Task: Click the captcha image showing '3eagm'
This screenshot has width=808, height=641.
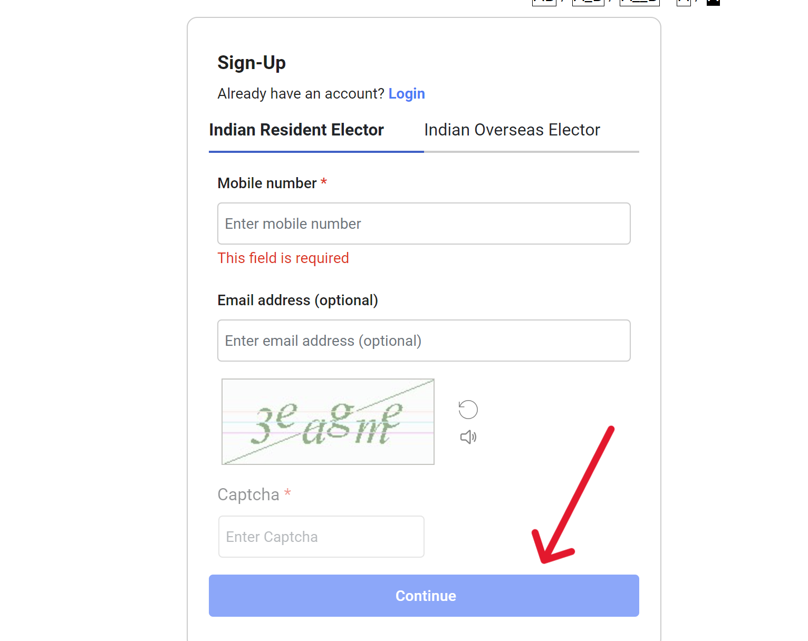Action: pos(327,421)
